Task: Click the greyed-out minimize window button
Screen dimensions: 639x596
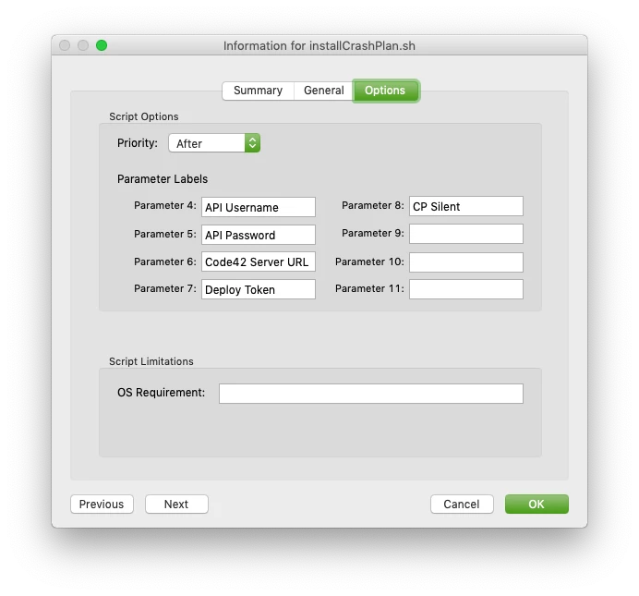Action: click(x=83, y=45)
